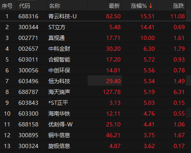Image resolution: width=191 pixels, height=153 pixels.
Task: Open 合锻智能 stock details
Action: click(x=59, y=59)
